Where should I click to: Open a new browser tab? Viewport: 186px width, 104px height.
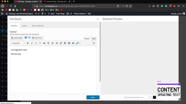[x=74, y=1]
